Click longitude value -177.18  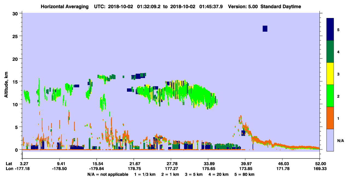pyautogui.click(x=22, y=169)
